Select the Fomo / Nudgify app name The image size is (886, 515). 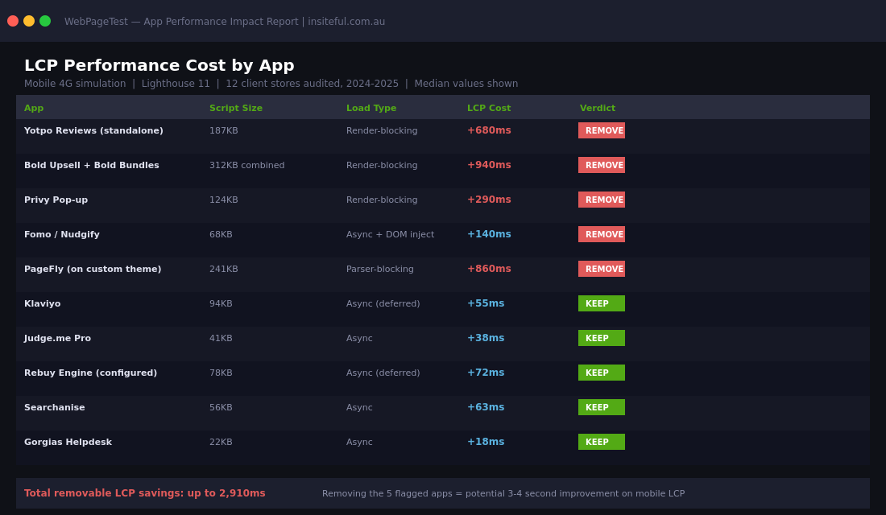(61, 234)
